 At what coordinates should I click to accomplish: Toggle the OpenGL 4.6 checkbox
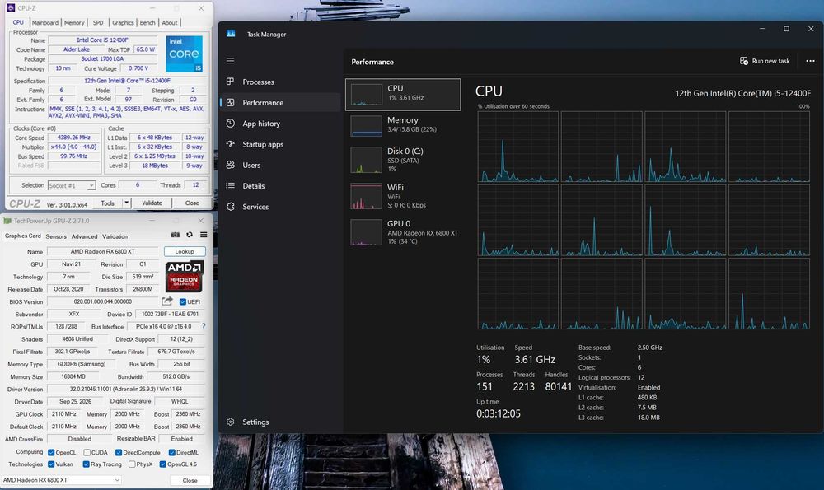pyautogui.click(x=163, y=464)
